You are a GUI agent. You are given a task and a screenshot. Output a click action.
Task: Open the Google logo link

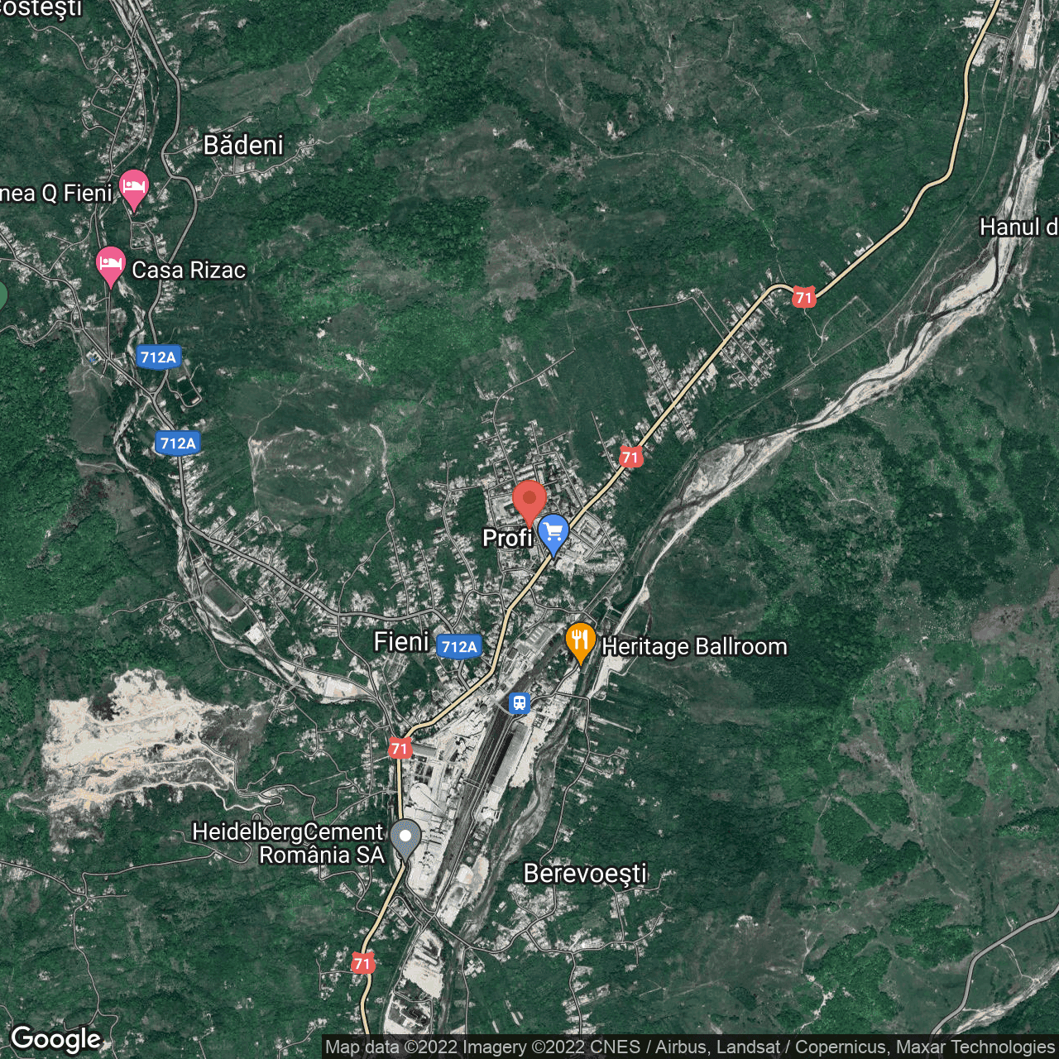point(55,1039)
